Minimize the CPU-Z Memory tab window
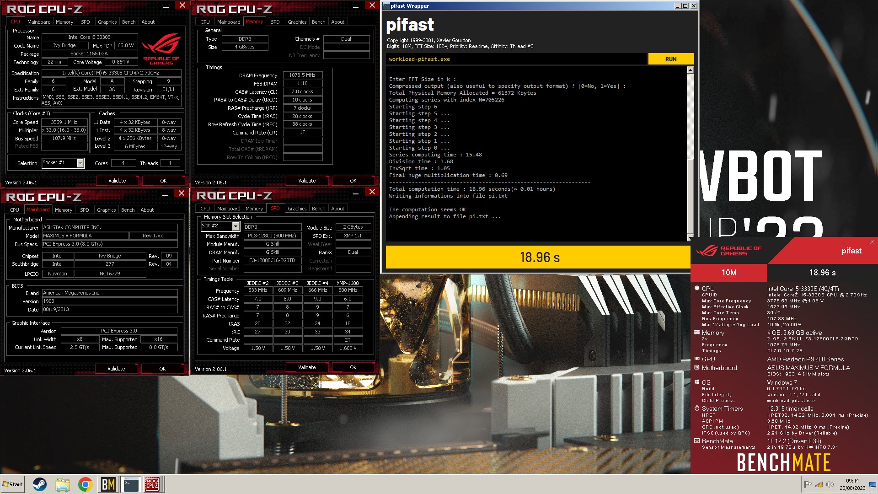The height and width of the screenshot is (494, 878). pos(355,6)
